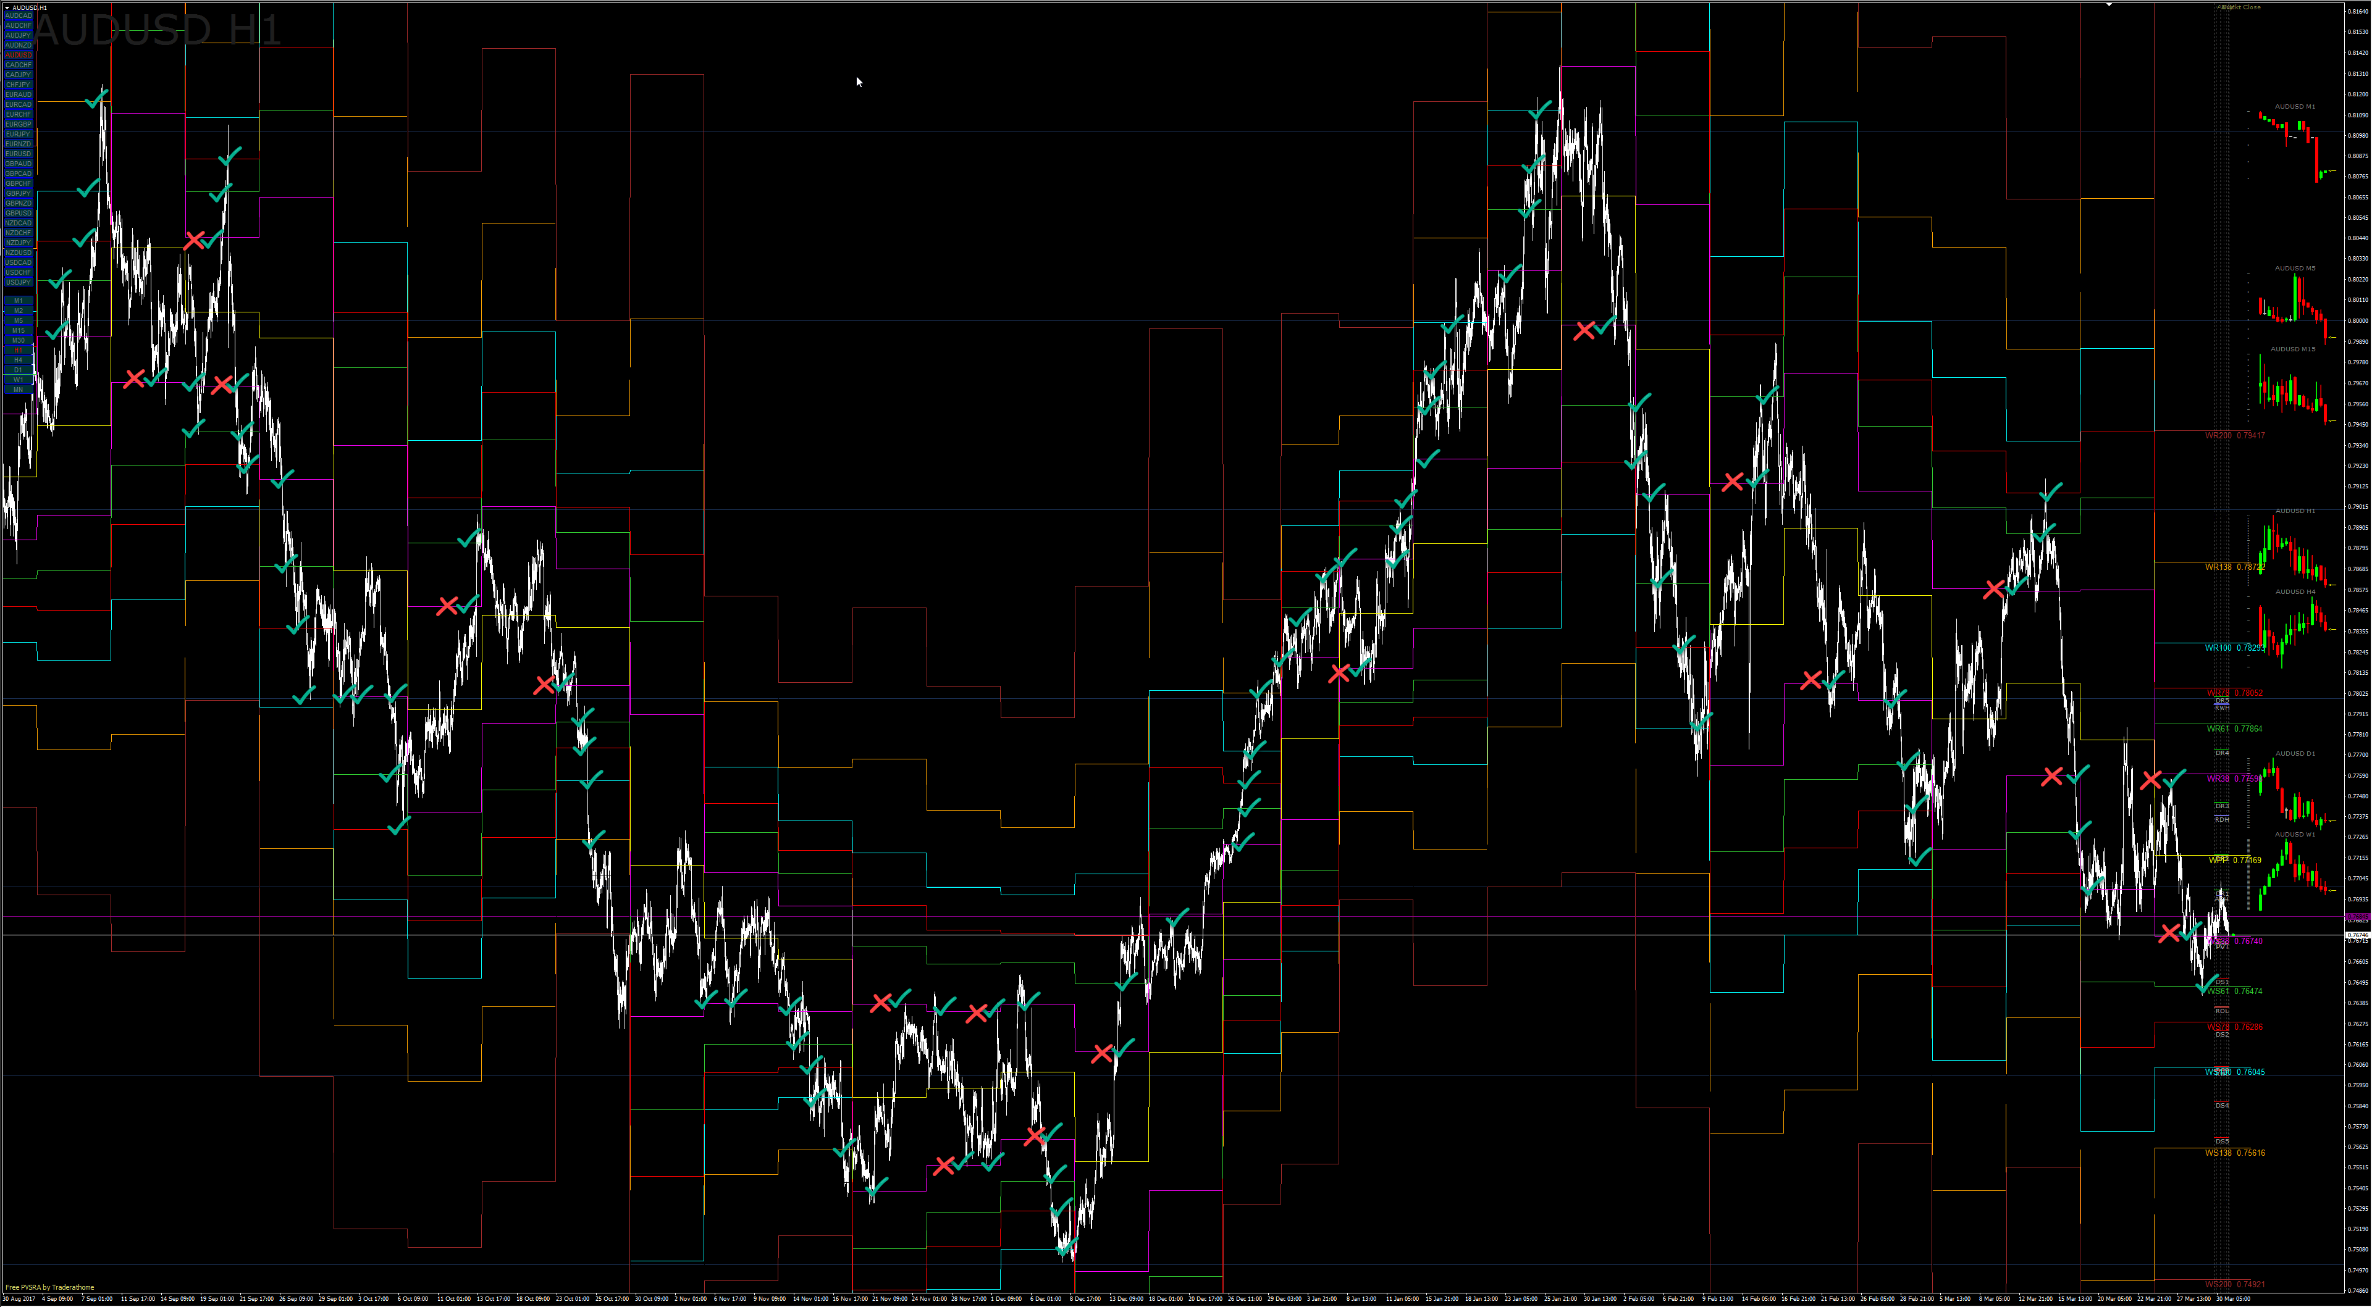Switch chart to EURGBP pair
The width and height of the screenshot is (2372, 1307).
pyautogui.click(x=19, y=124)
